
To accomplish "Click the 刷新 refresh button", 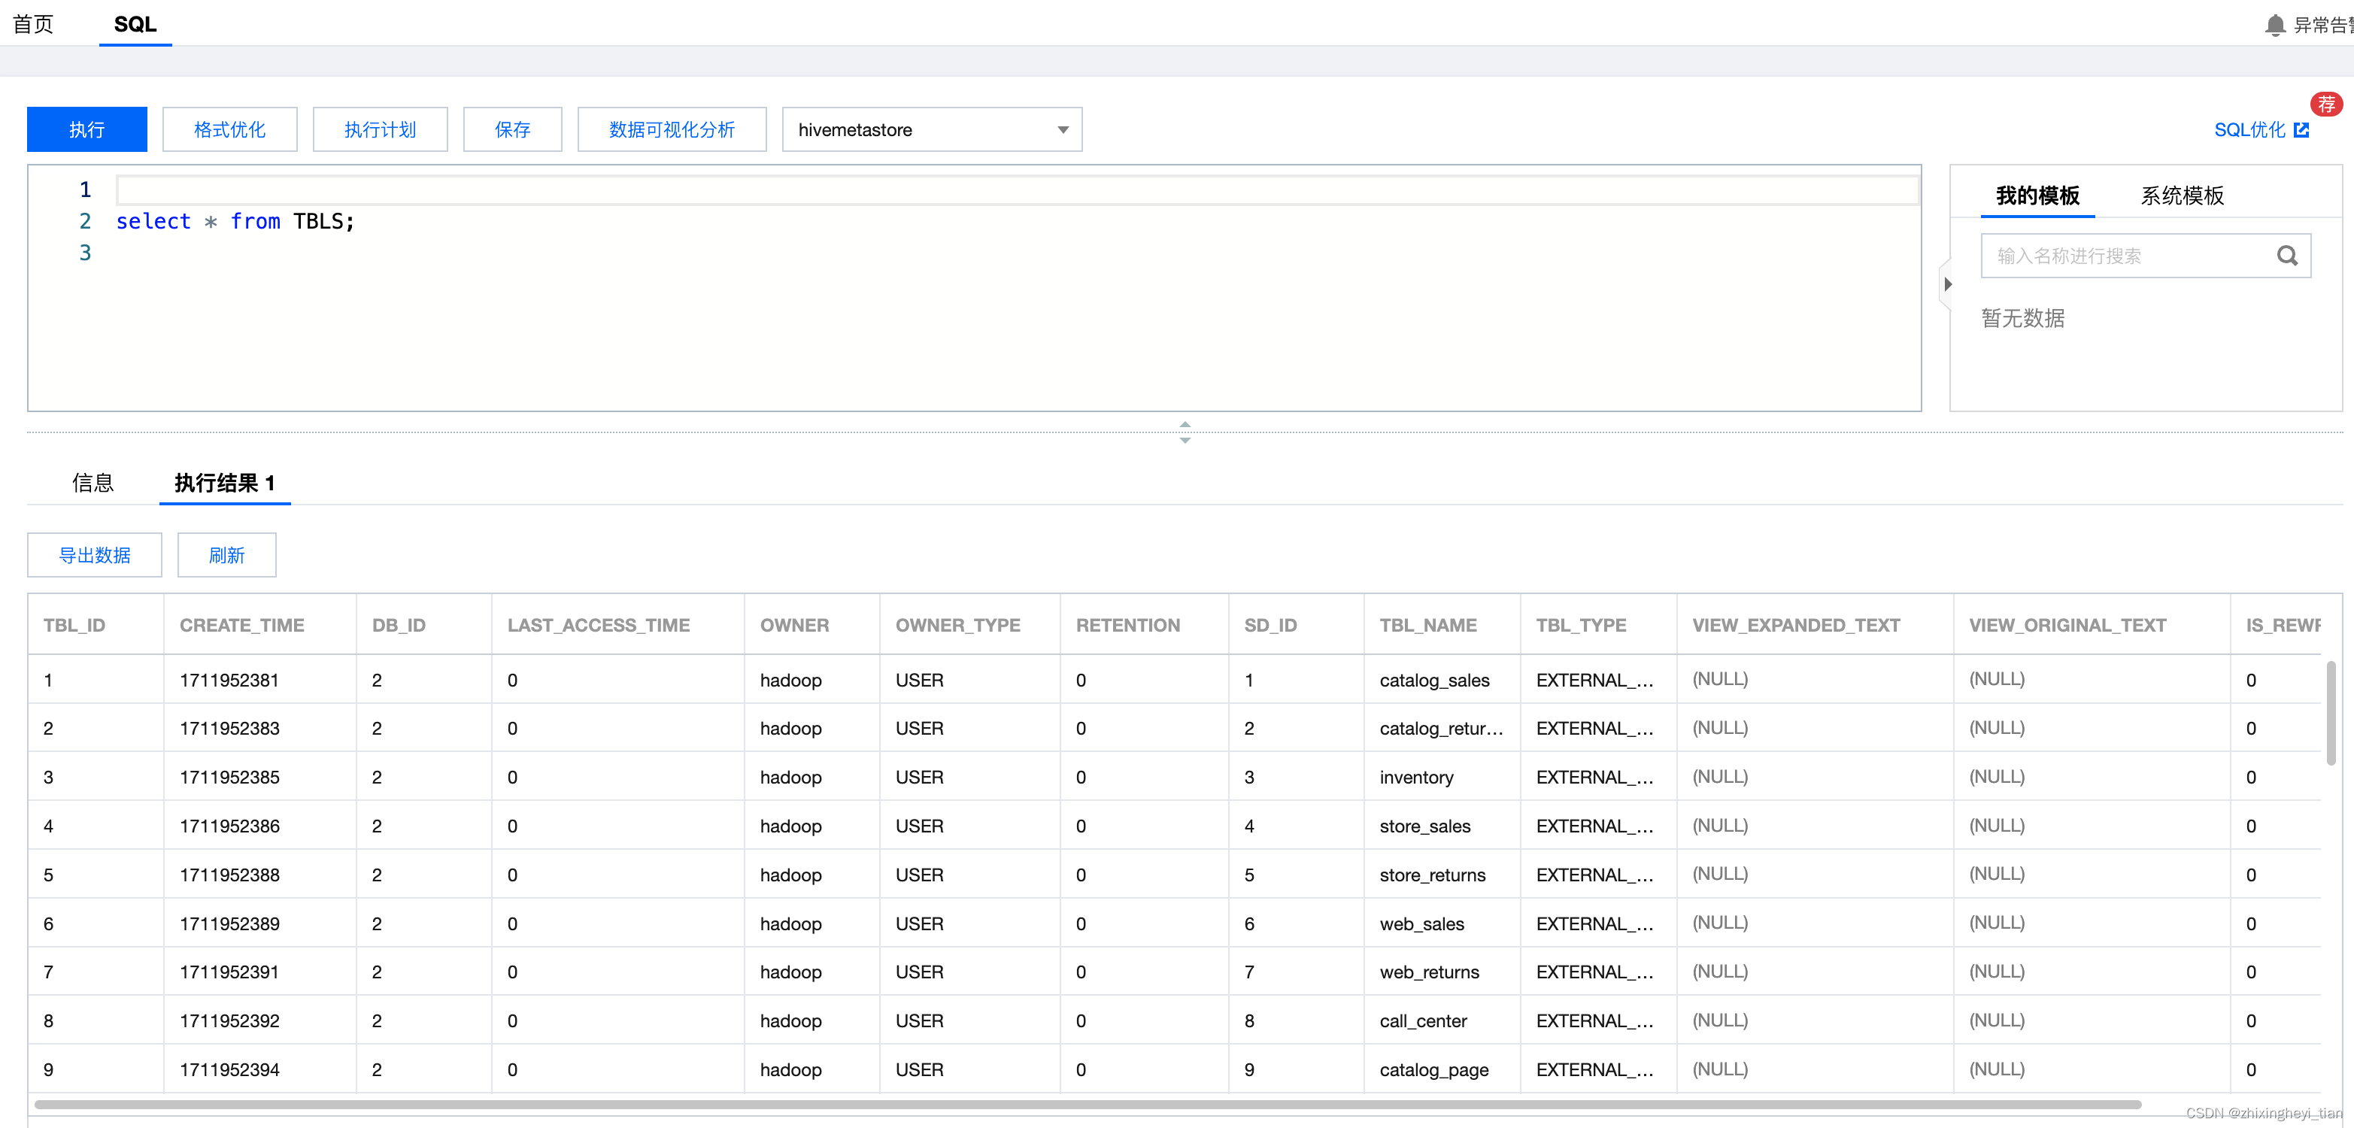I will coord(226,555).
